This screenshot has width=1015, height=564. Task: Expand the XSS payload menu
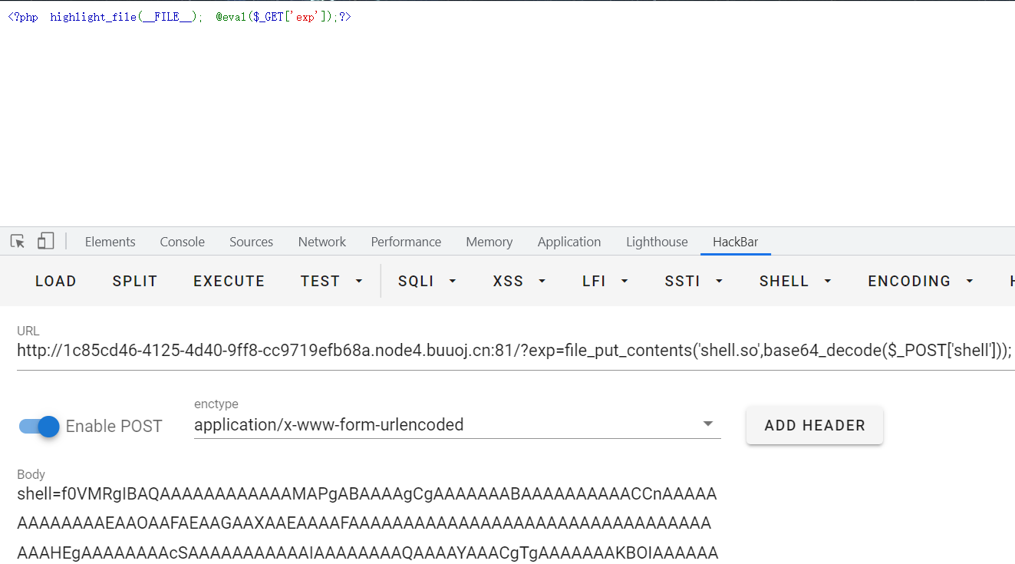[519, 281]
